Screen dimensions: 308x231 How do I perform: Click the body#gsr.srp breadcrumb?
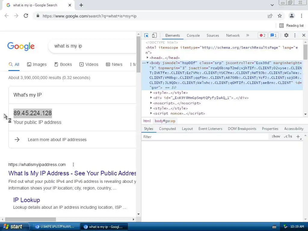click(x=165, y=121)
